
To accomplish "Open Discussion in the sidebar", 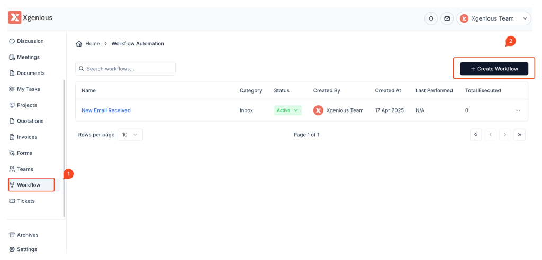I will [x=30, y=41].
